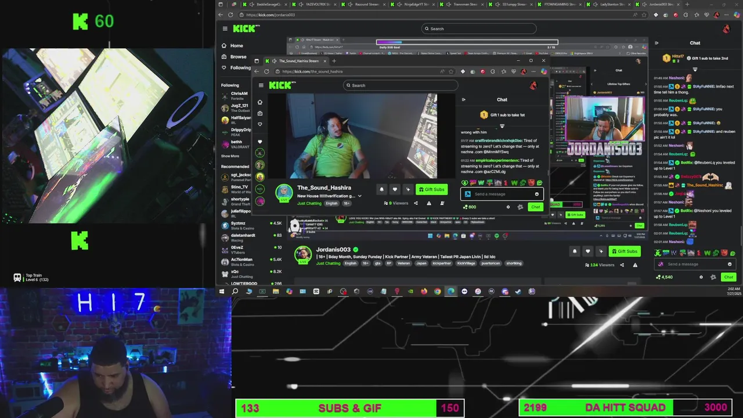Collapse chat panel in Jordanis003 window
Screen dimensions: 743x418
click(x=657, y=43)
